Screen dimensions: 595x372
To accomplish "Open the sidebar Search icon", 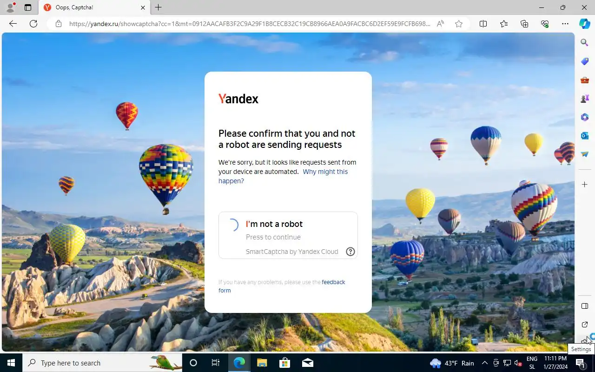I will [x=585, y=43].
